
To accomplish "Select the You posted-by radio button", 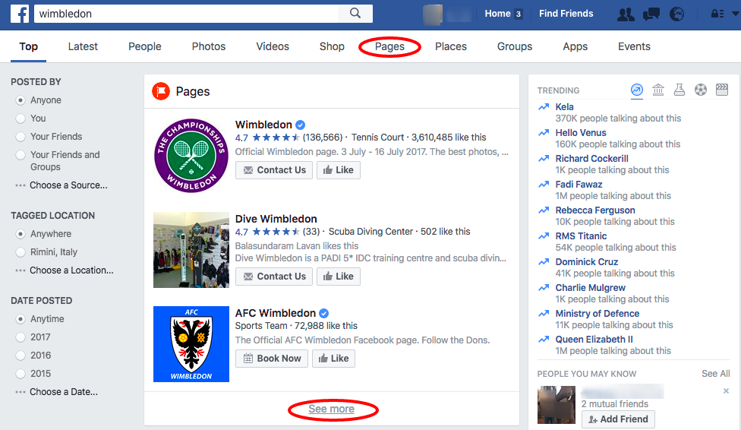I will point(20,119).
